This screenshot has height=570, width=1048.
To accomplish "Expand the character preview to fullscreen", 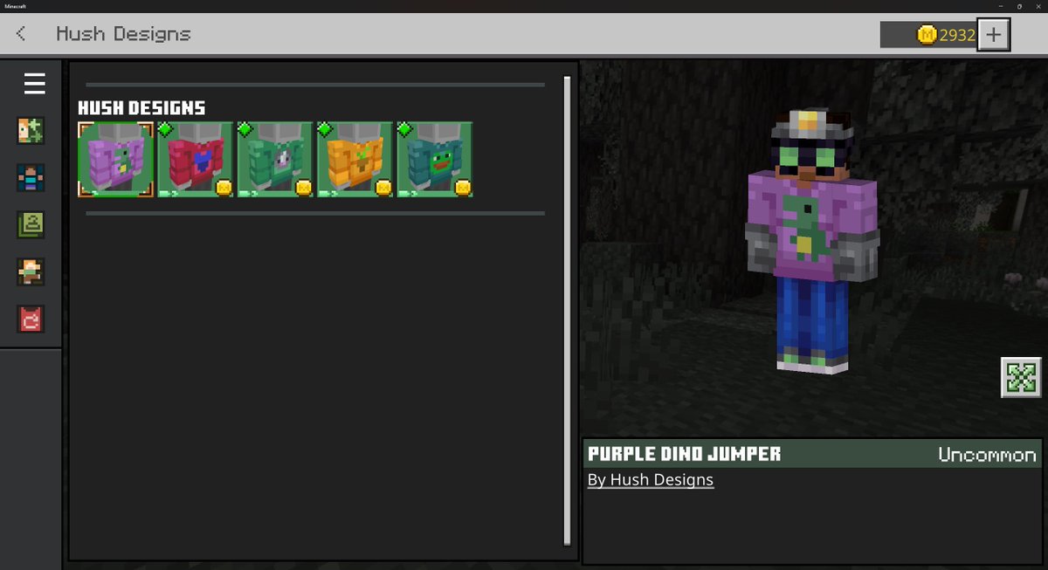I will pos(1020,377).
